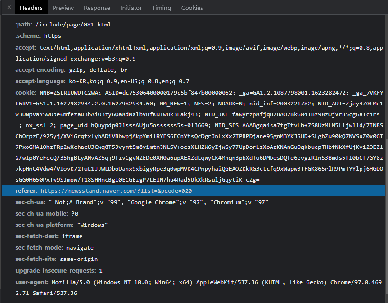Select the user-agent header value
Viewport: 388px width, 303px height.
[213, 282]
